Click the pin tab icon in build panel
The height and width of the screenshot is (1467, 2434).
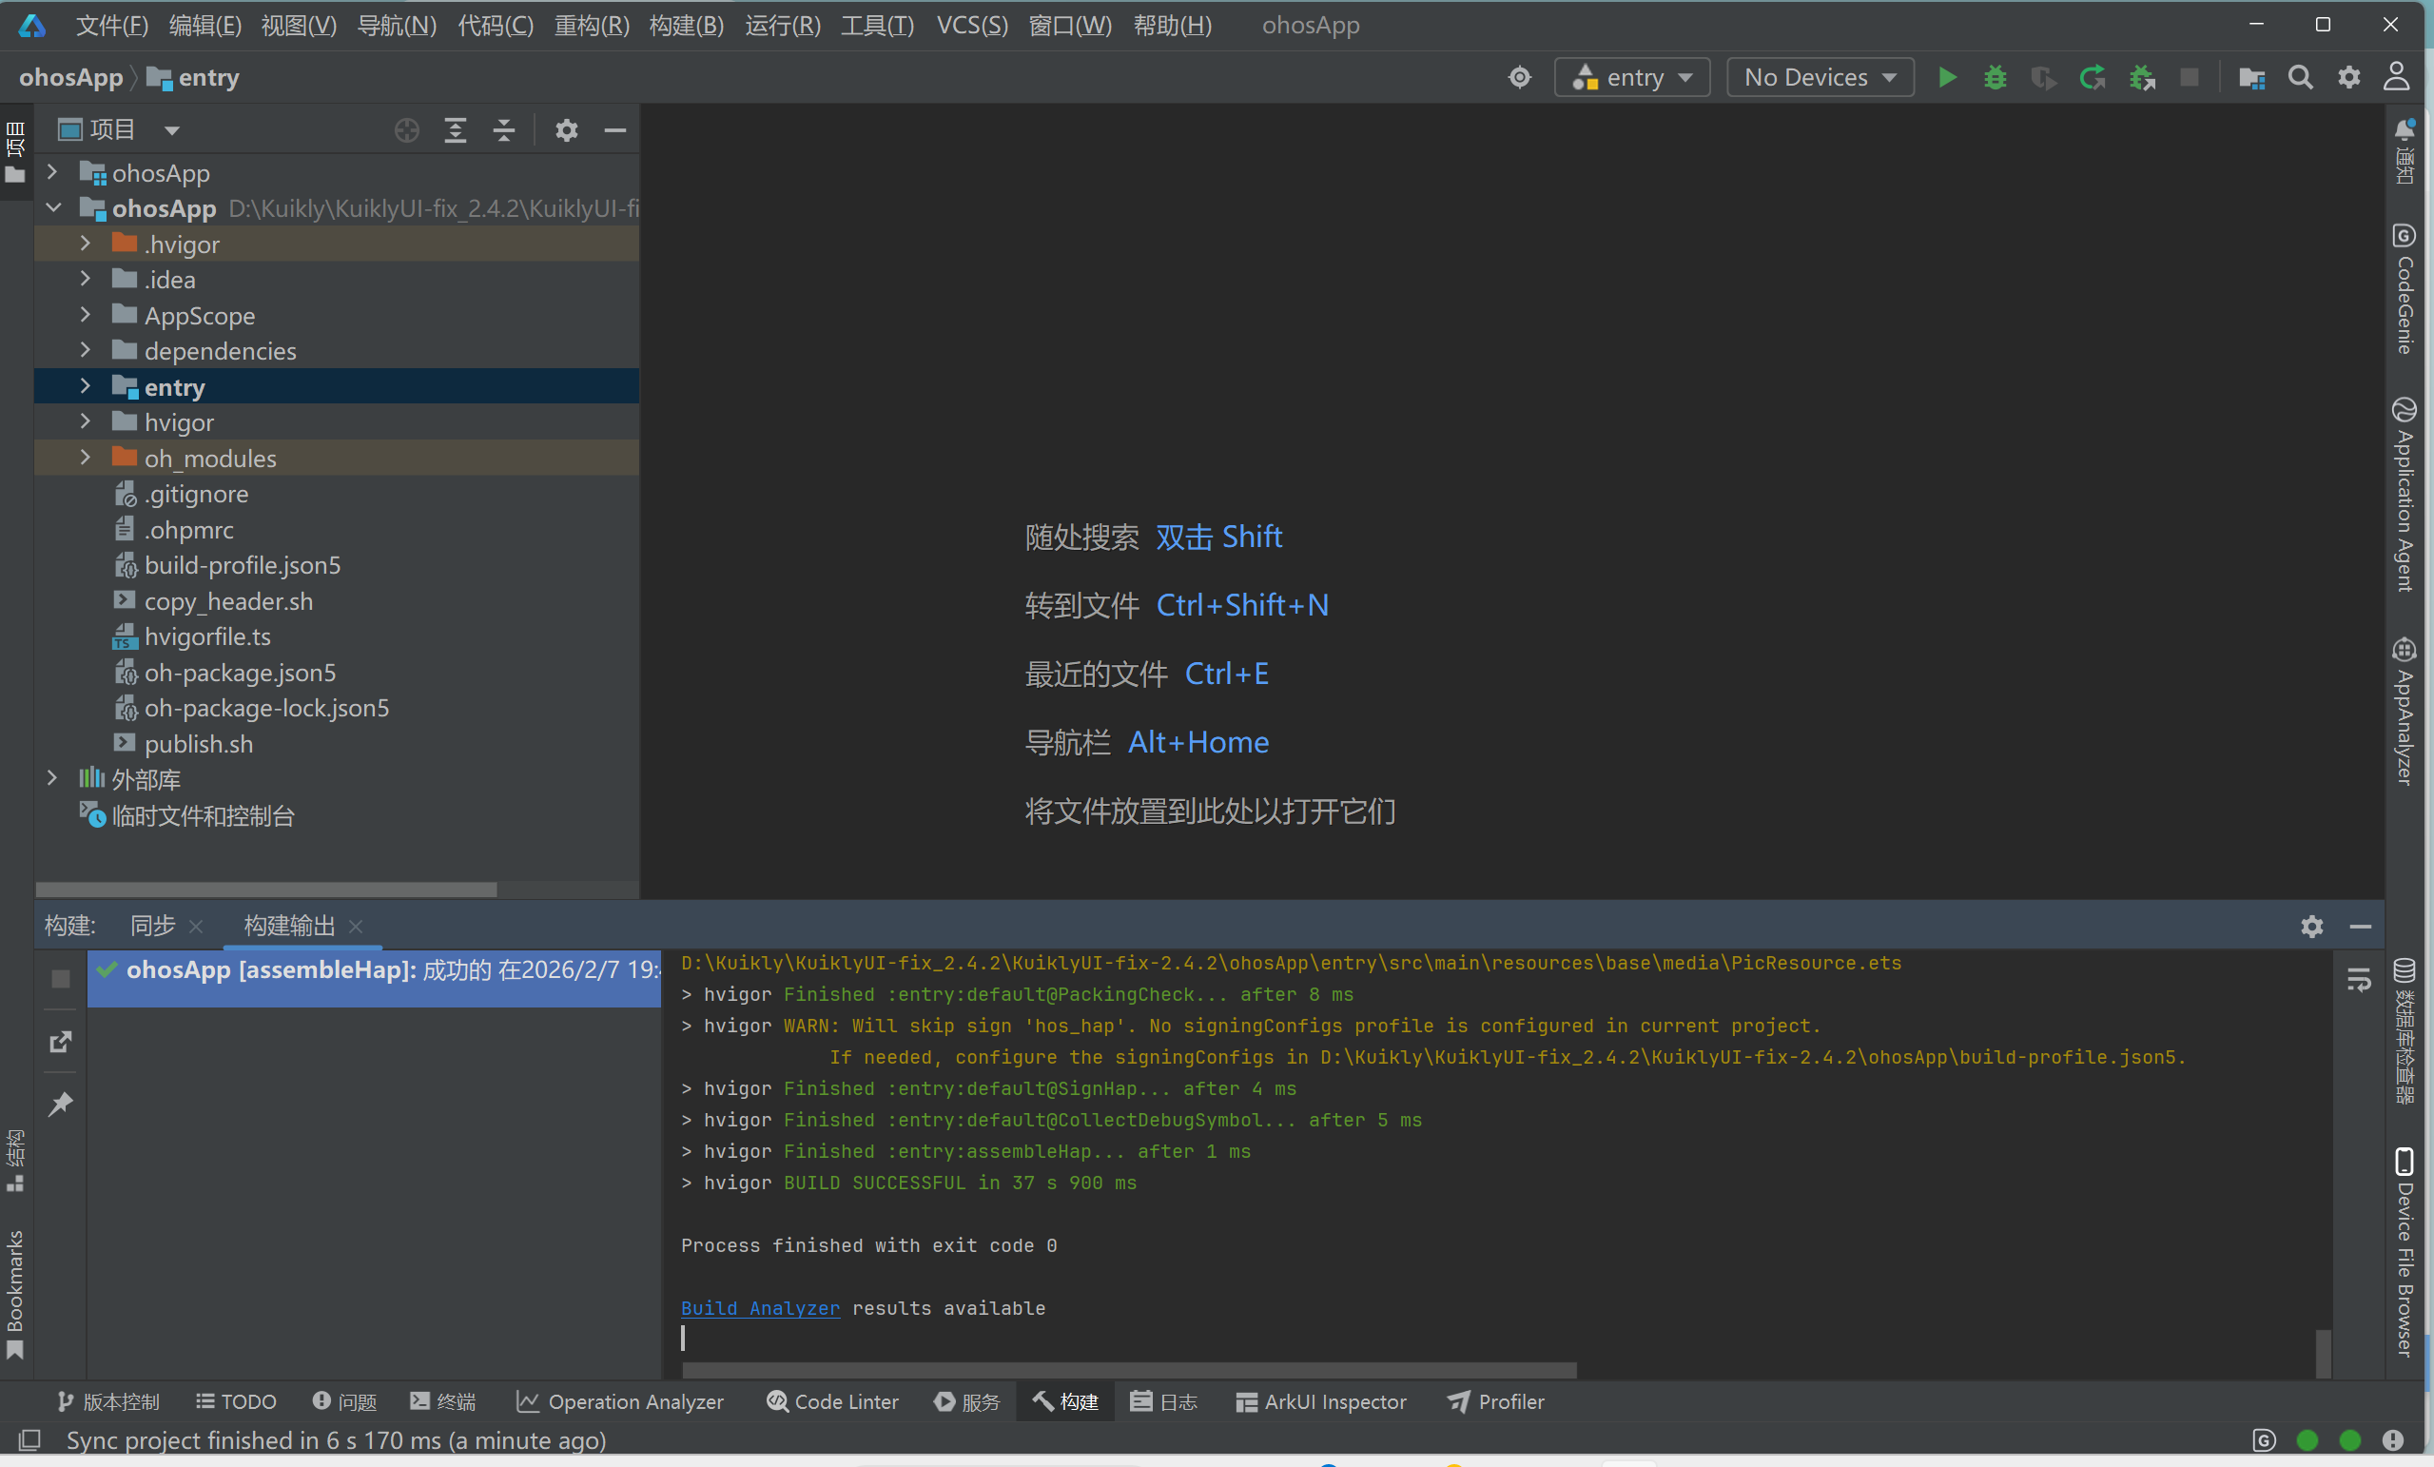[x=60, y=1104]
